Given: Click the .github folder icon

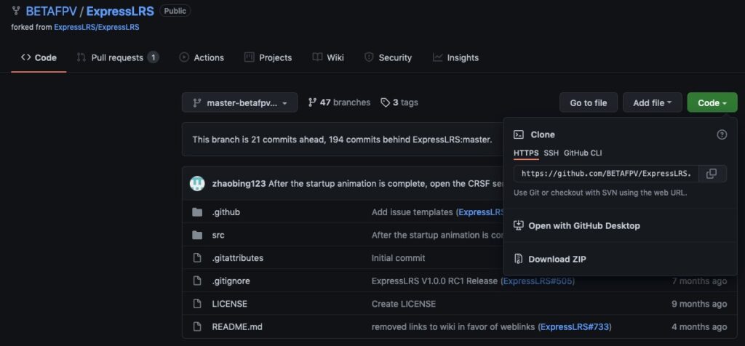Looking at the screenshot, I should pyautogui.click(x=197, y=212).
